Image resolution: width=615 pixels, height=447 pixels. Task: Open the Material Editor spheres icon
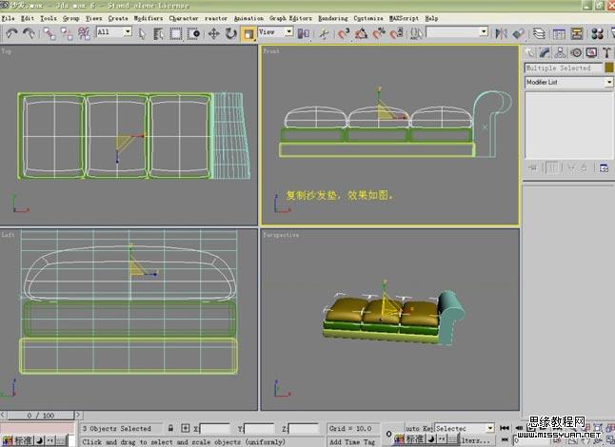[x=597, y=34]
